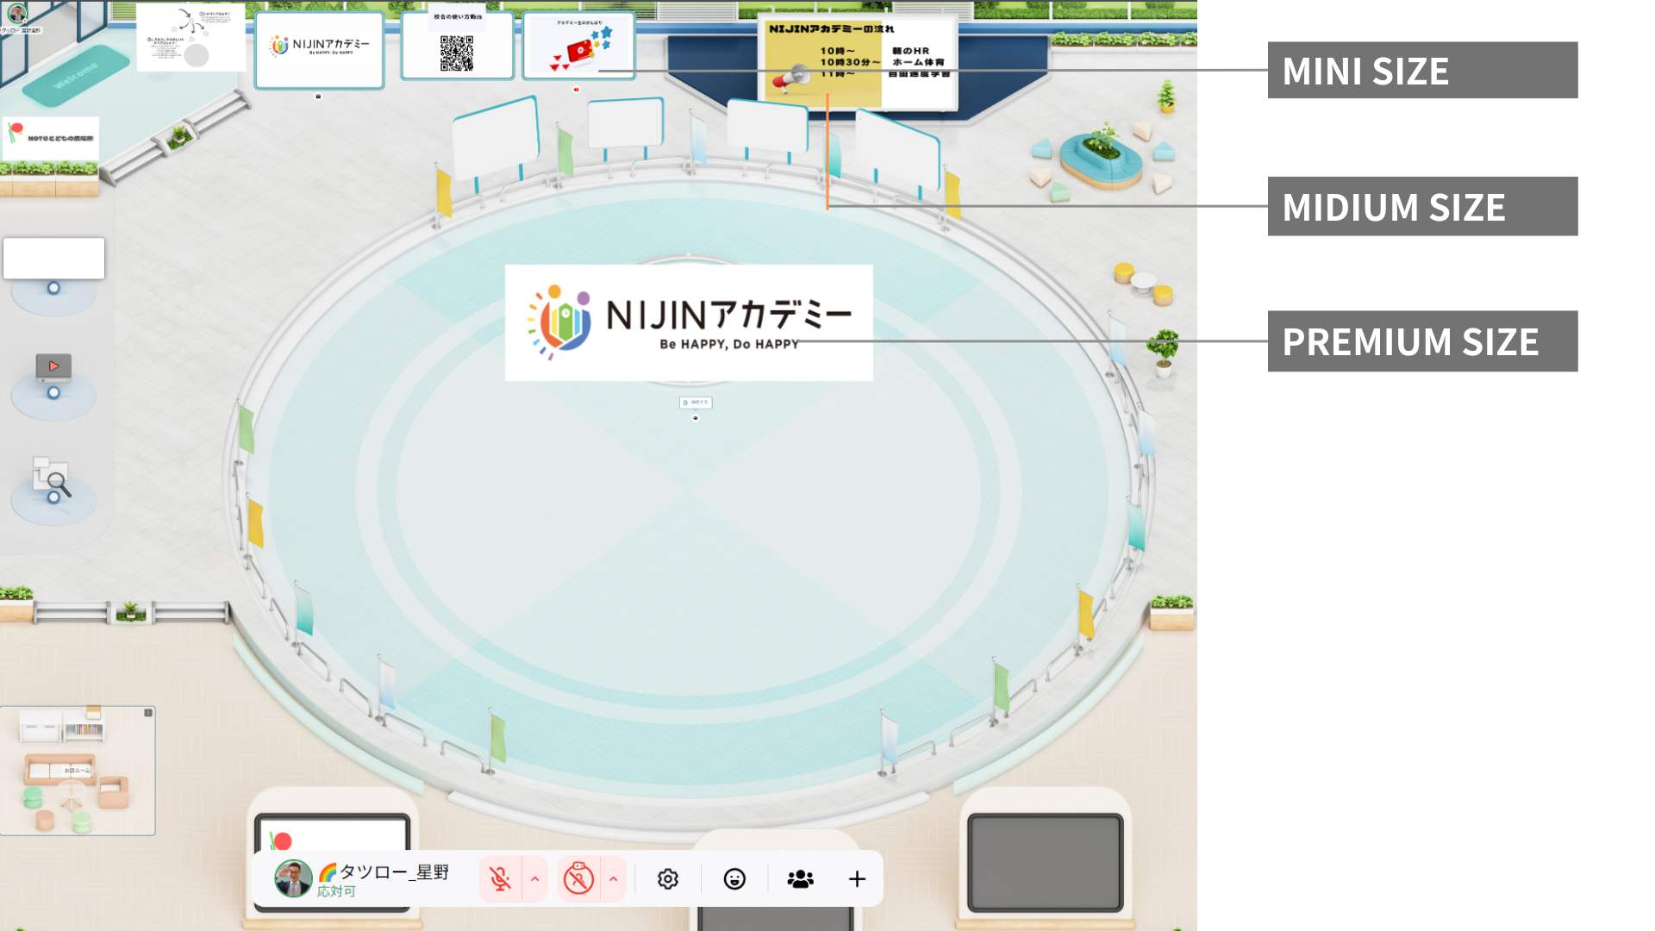The height and width of the screenshot is (931, 1655).
Task: Open settings gear in bottom toolbar
Action: [668, 879]
